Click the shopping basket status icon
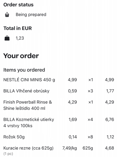Viewport: 118px width, 157px height. tap(7, 15)
